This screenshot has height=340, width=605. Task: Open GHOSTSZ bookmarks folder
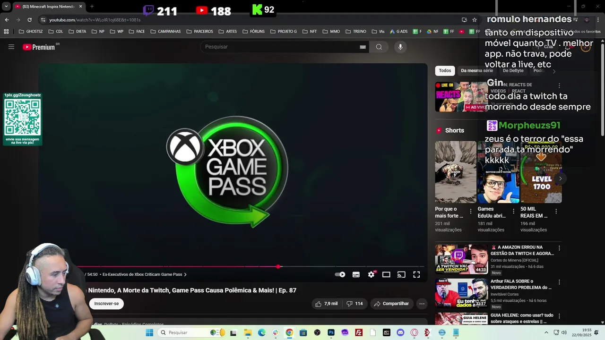pos(31,31)
